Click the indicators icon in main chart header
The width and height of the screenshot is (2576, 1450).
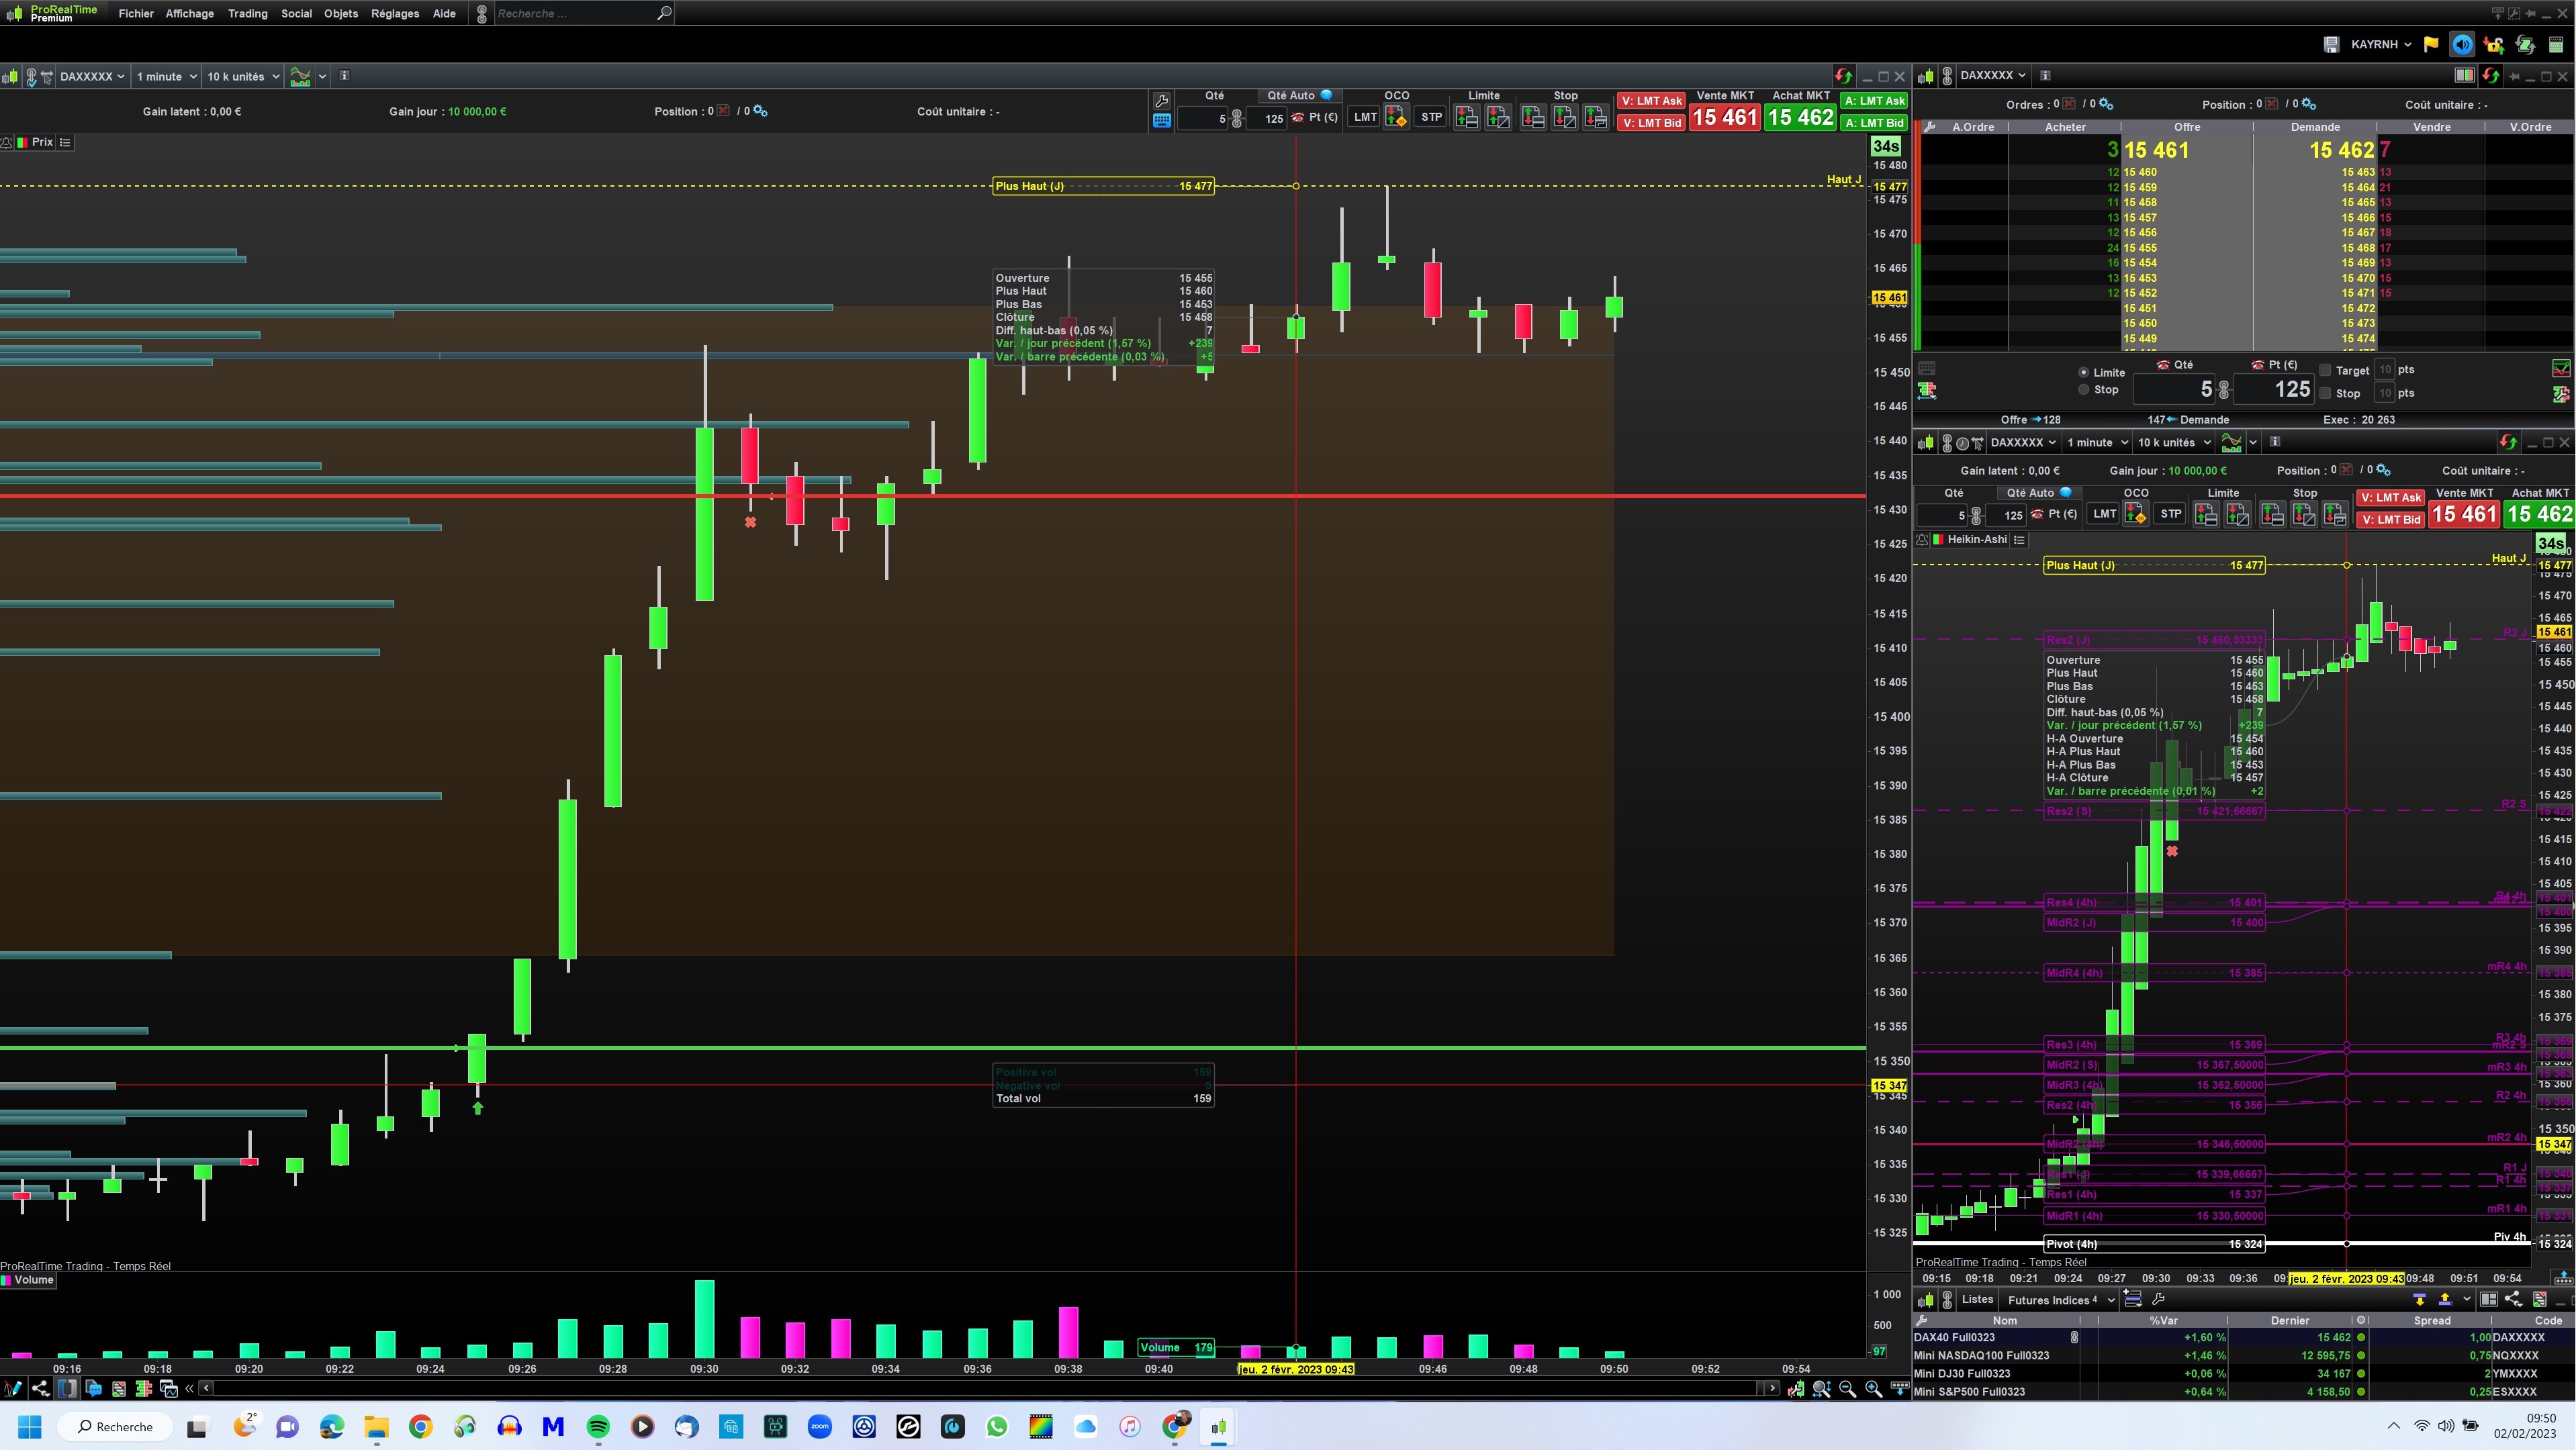(x=300, y=76)
